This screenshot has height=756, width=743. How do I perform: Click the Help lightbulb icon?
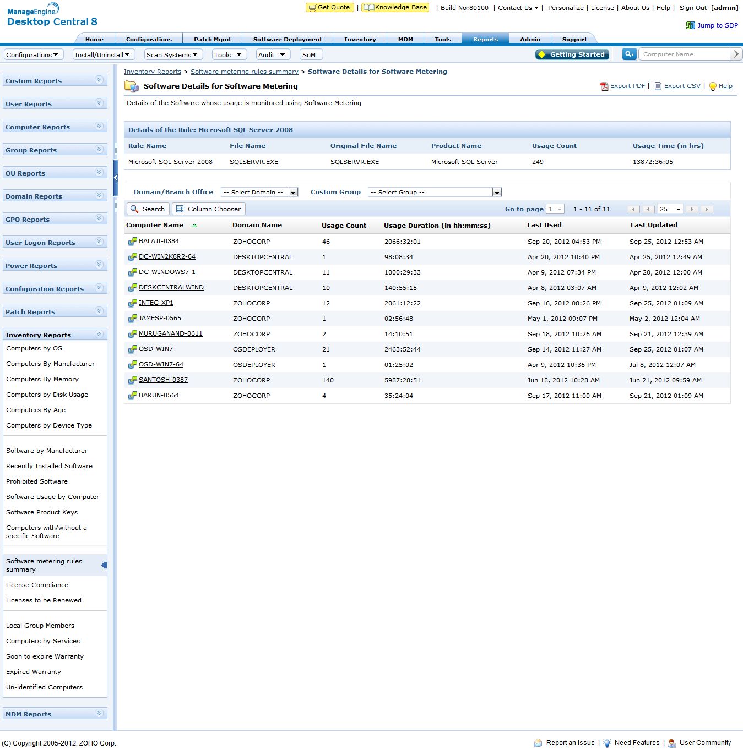(x=713, y=86)
